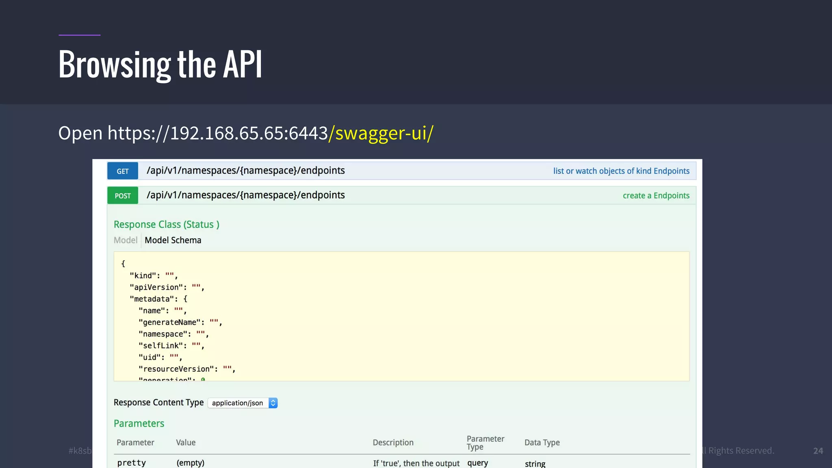Click the Parameter Type column header
The height and width of the screenshot is (468, 832).
tap(485, 443)
